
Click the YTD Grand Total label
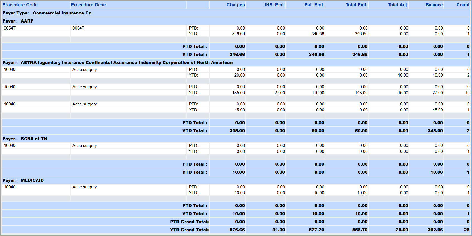(x=190, y=230)
